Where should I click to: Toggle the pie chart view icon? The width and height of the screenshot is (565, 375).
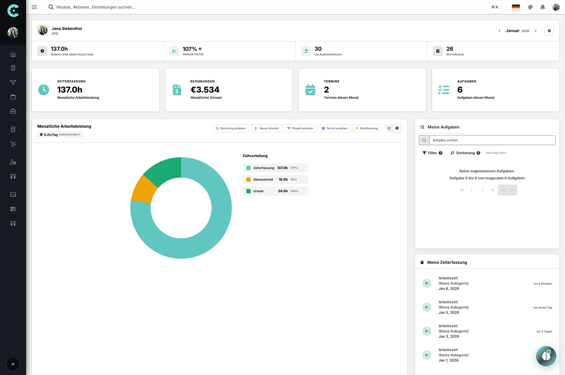(x=397, y=128)
